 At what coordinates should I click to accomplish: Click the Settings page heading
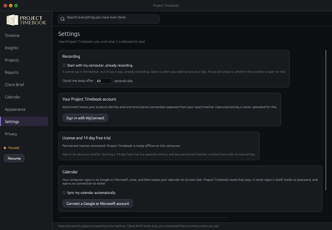pos(69,34)
